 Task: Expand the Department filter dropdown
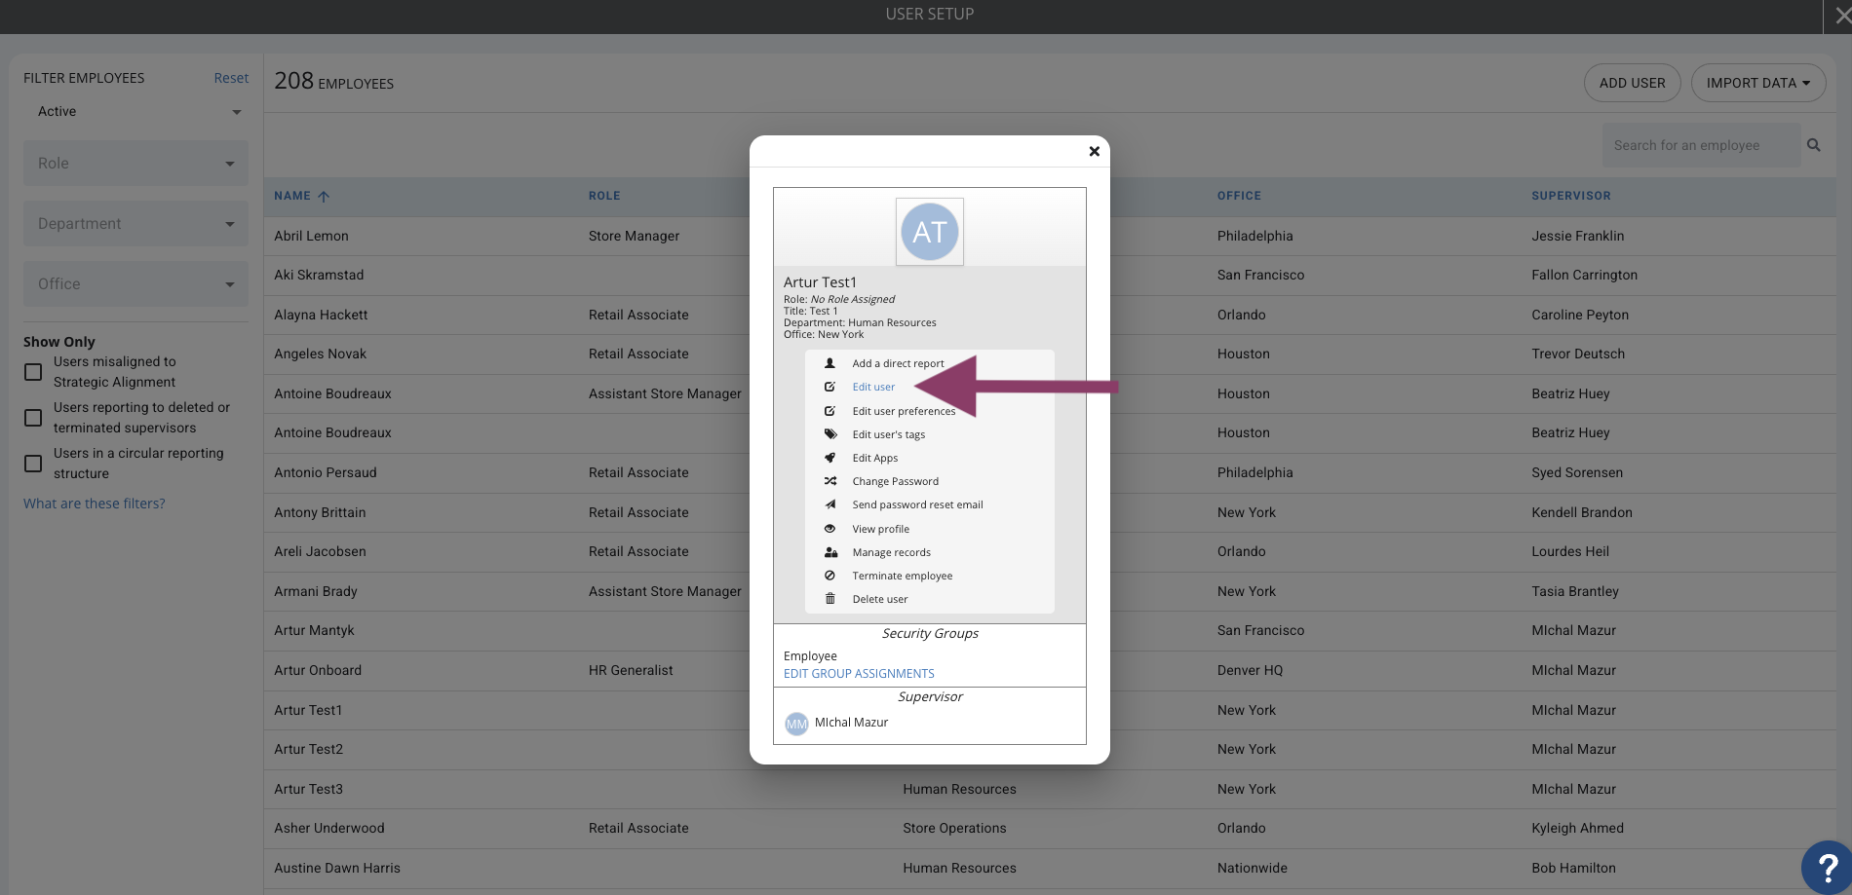[135, 224]
